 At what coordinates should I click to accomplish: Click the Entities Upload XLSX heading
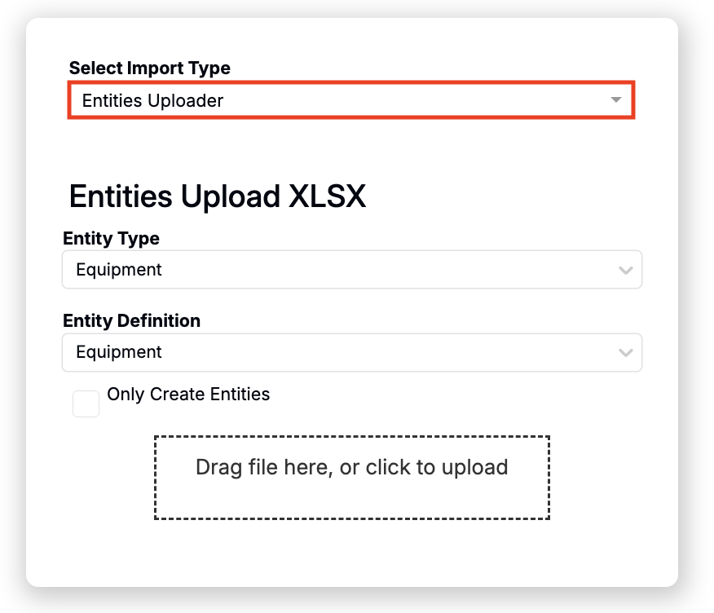tap(218, 196)
